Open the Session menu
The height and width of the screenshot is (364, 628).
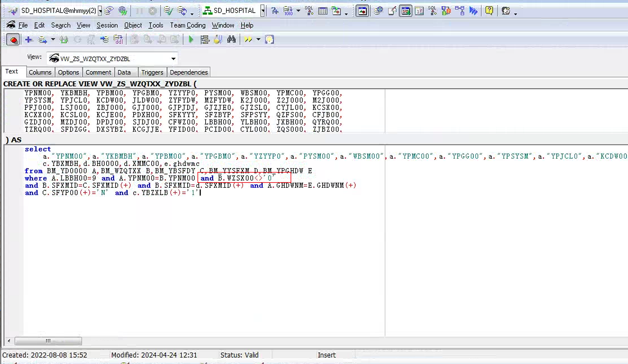click(107, 25)
